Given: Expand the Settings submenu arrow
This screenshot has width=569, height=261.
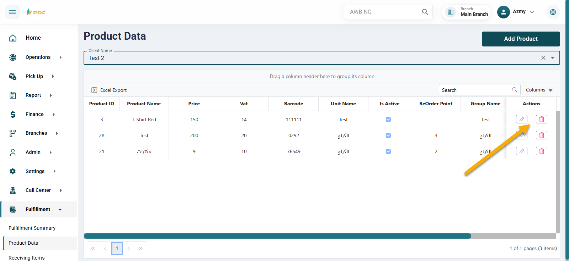Looking at the screenshot, I should (x=54, y=171).
